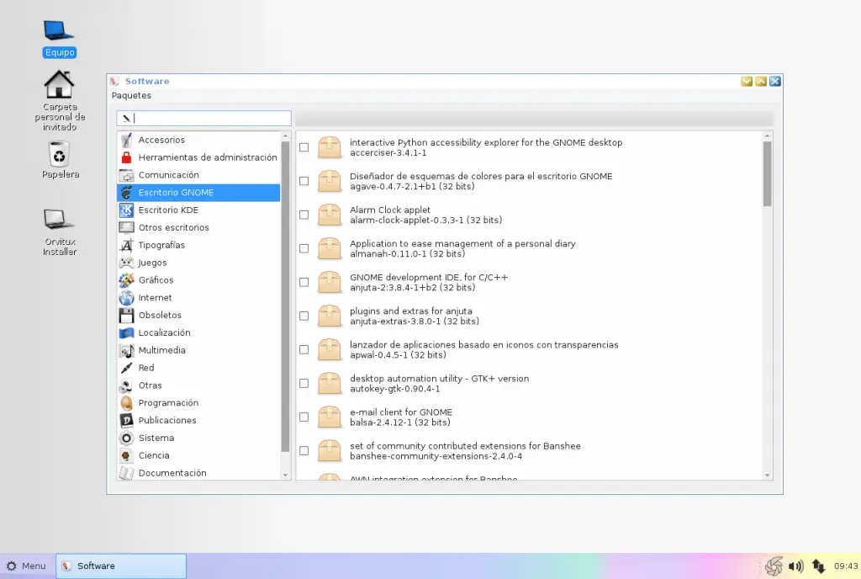Mark the apwal-0.4.5-1 checkbox
The image size is (861, 579).
coord(304,349)
